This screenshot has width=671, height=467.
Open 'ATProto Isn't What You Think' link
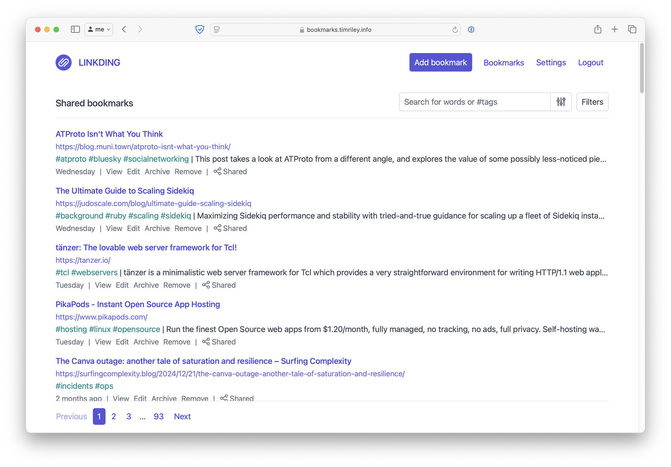tap(109, 134)
